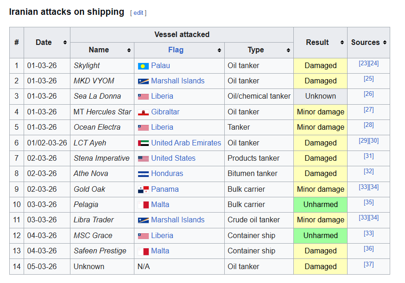
Task: Open citation 25 for MKD VYOM
Action: tap(368, 78)
